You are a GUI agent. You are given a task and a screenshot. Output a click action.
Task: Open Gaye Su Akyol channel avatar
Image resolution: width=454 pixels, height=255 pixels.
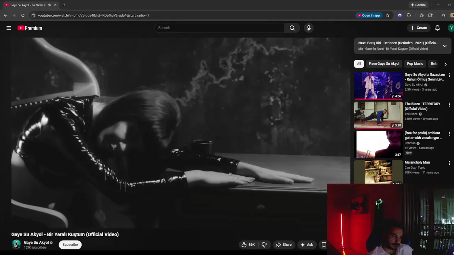coord(16,244)
